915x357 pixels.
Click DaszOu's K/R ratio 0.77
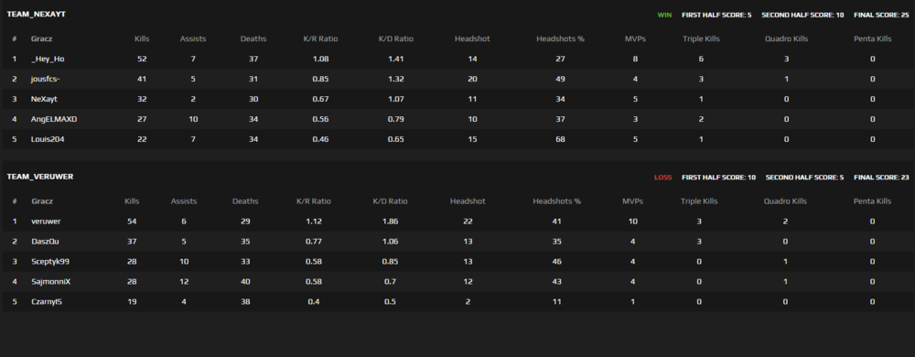coord(313,241)
